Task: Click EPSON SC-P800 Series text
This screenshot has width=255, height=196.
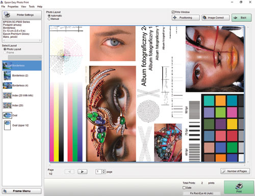Action: pos(16,22)
